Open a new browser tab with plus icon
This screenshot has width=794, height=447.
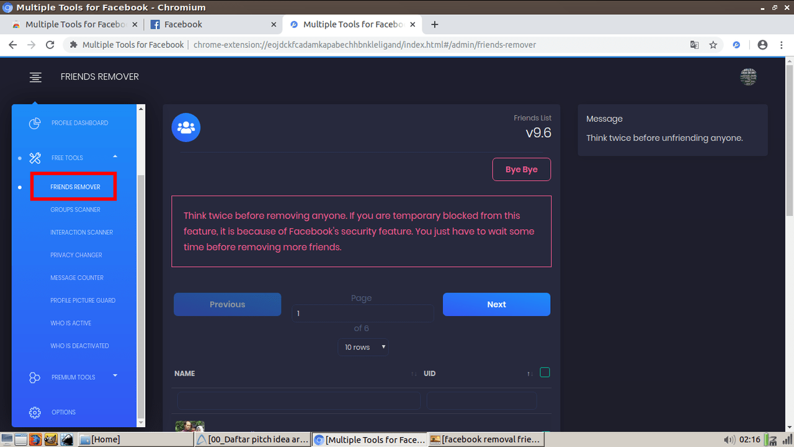tap(435, 24)
